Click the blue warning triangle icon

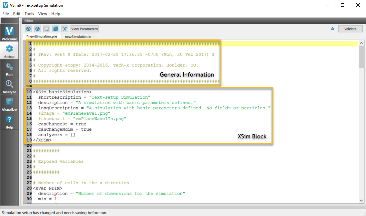(332, 28)
